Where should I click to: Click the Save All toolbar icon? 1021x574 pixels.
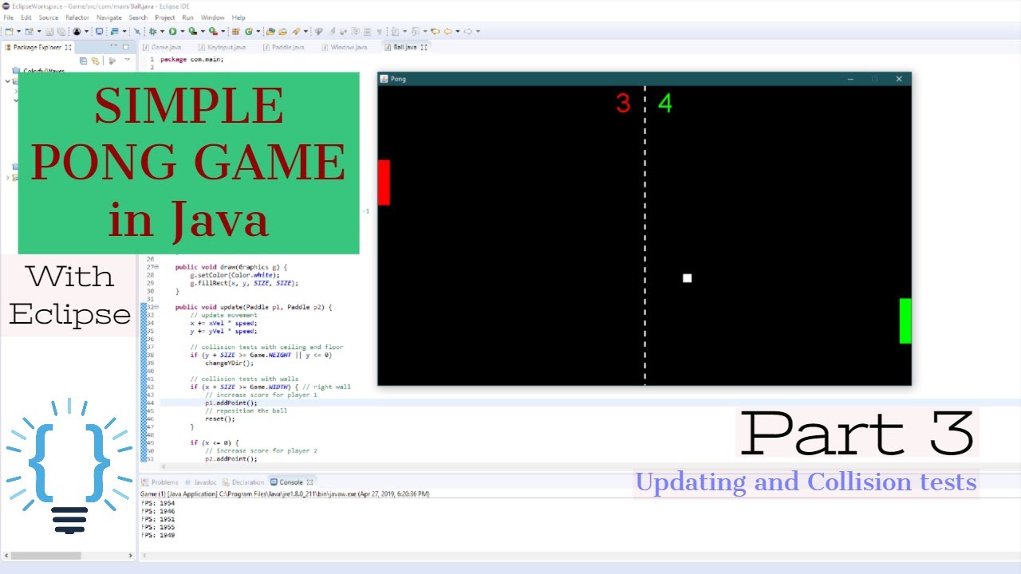pos(61,31)
